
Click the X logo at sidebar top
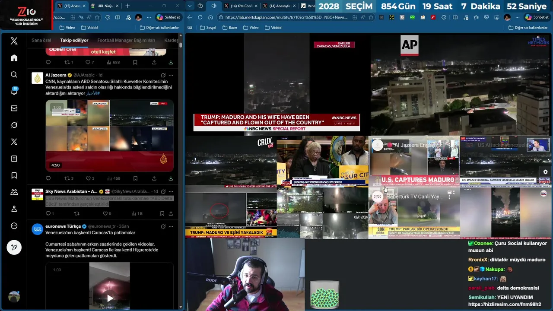pos(14,41)
